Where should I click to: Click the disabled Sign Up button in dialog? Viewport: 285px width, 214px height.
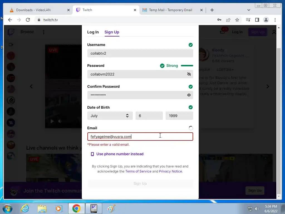coord(140,183)
